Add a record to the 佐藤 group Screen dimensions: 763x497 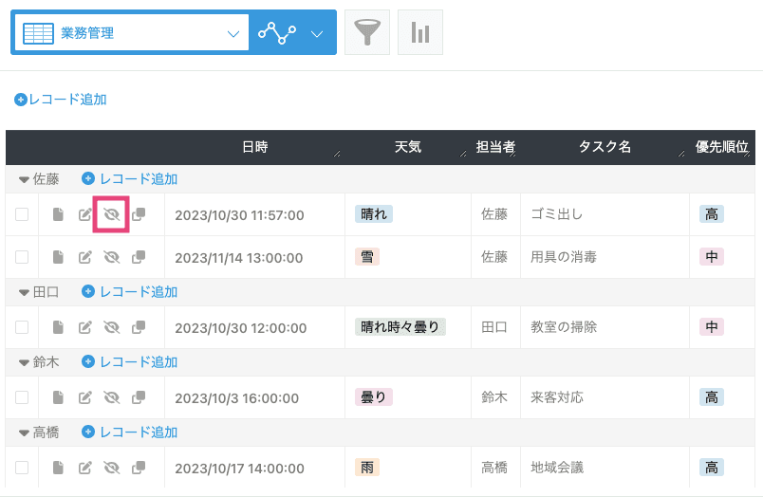(129, 179)
